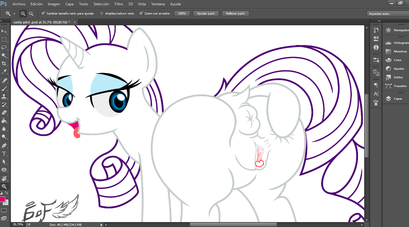This screenshot has width=409, height=227.
Task: Click the horizontal canvas scrollbar thumb
Action: pos(233,225)
